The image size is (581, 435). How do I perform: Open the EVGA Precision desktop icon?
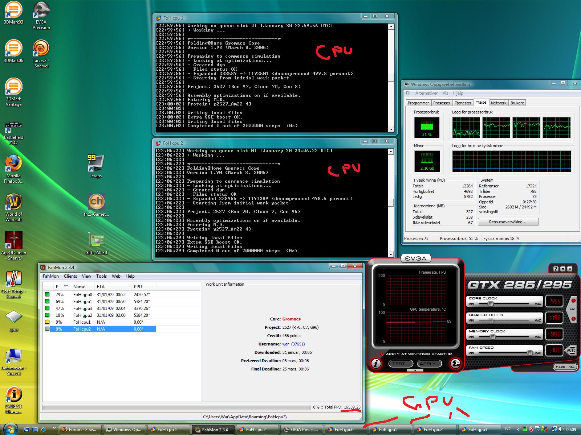point(41,15)
